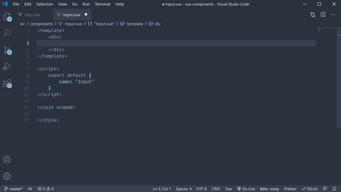Open the Explorer view in activity bar
Screen dimensions: 341x192
(7, 17)
